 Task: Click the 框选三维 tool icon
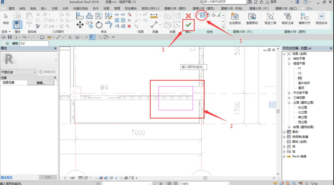pyautogui.click(x=270, y=19)
